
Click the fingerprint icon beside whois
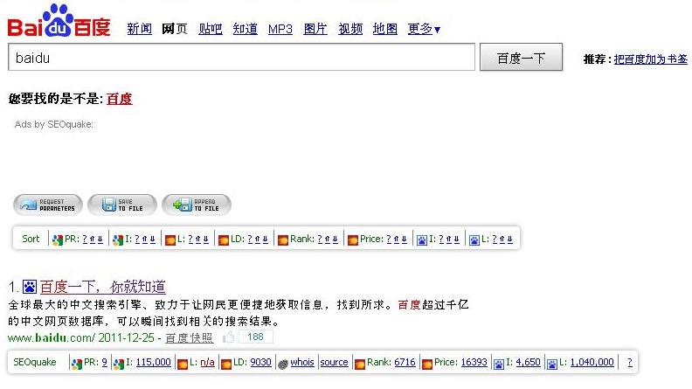(x=283, y=364)
